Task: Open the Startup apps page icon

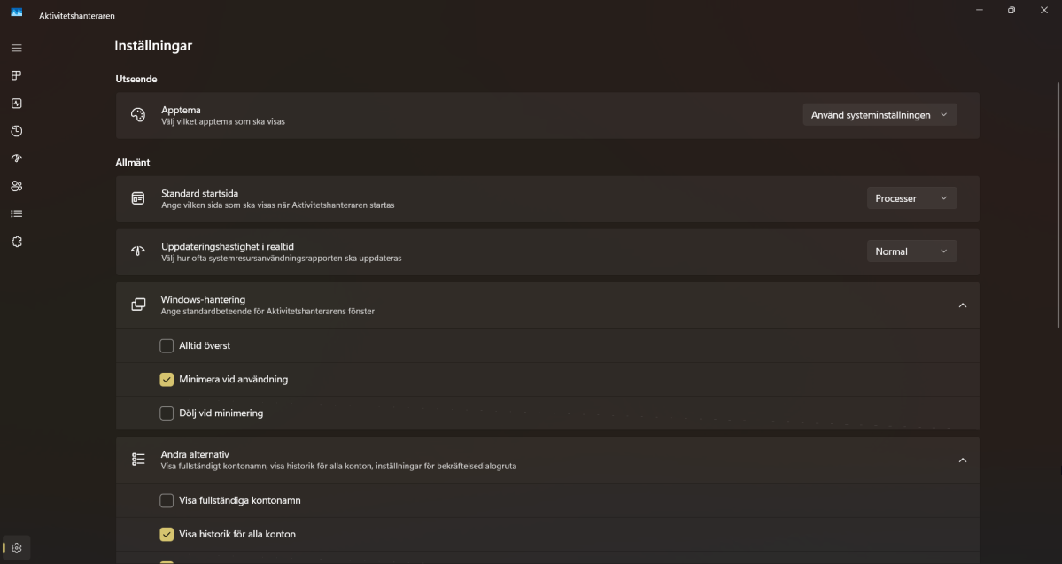Action: pos(16,158)
